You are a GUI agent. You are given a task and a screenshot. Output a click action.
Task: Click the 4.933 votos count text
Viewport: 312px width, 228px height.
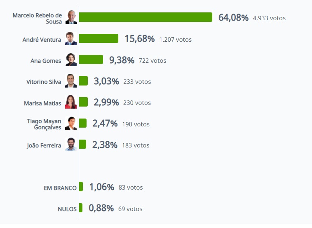point(269,18)
